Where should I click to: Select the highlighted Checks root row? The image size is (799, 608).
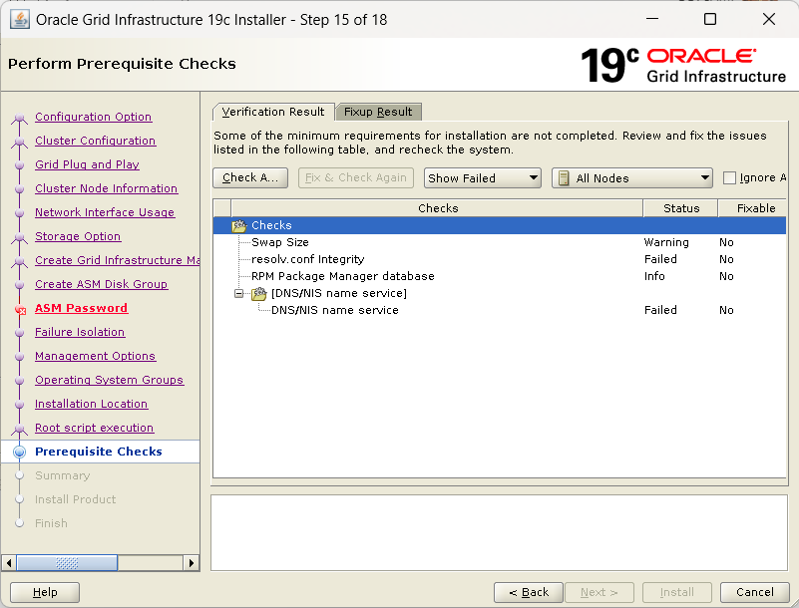(x=500, y=225)
